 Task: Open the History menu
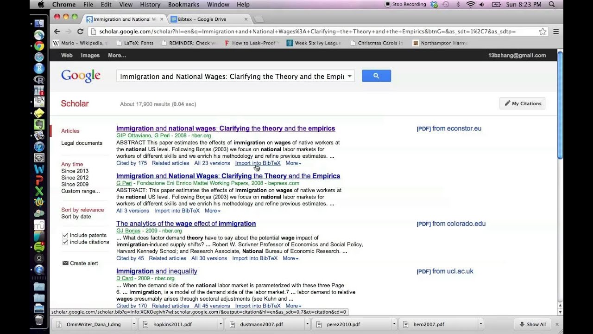point(150,4)
